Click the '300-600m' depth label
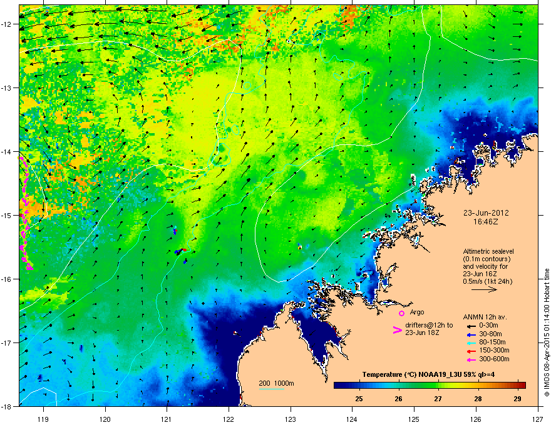 pyautogui.click(x=494, y=359)
